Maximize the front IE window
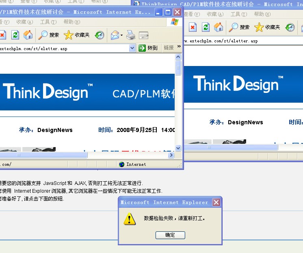This screenshot has height=253, width=303. coord(168,12)
